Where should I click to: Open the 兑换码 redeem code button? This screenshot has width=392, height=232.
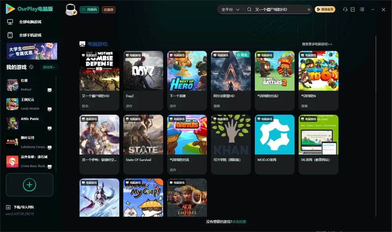[x=89, y=9]
